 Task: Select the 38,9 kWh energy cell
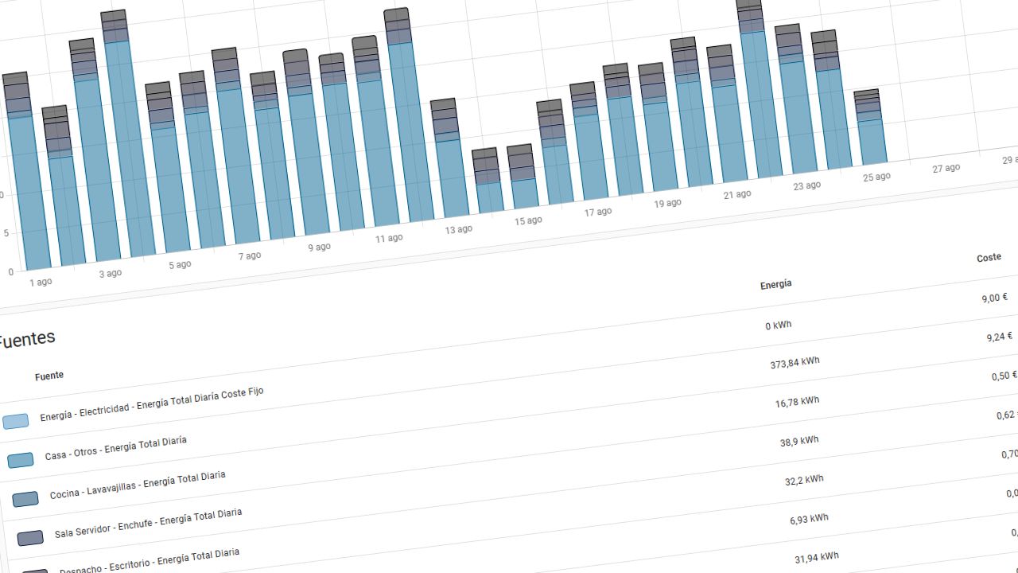798,441
